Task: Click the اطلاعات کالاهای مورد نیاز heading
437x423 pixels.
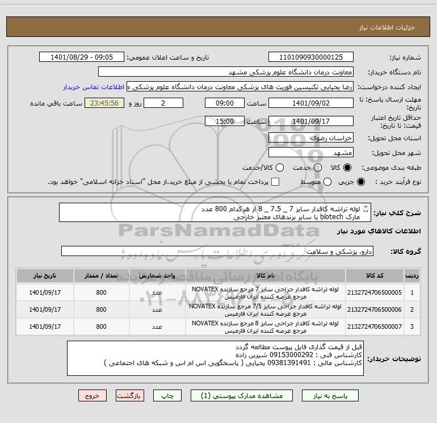Action: (x=379, y=231)
